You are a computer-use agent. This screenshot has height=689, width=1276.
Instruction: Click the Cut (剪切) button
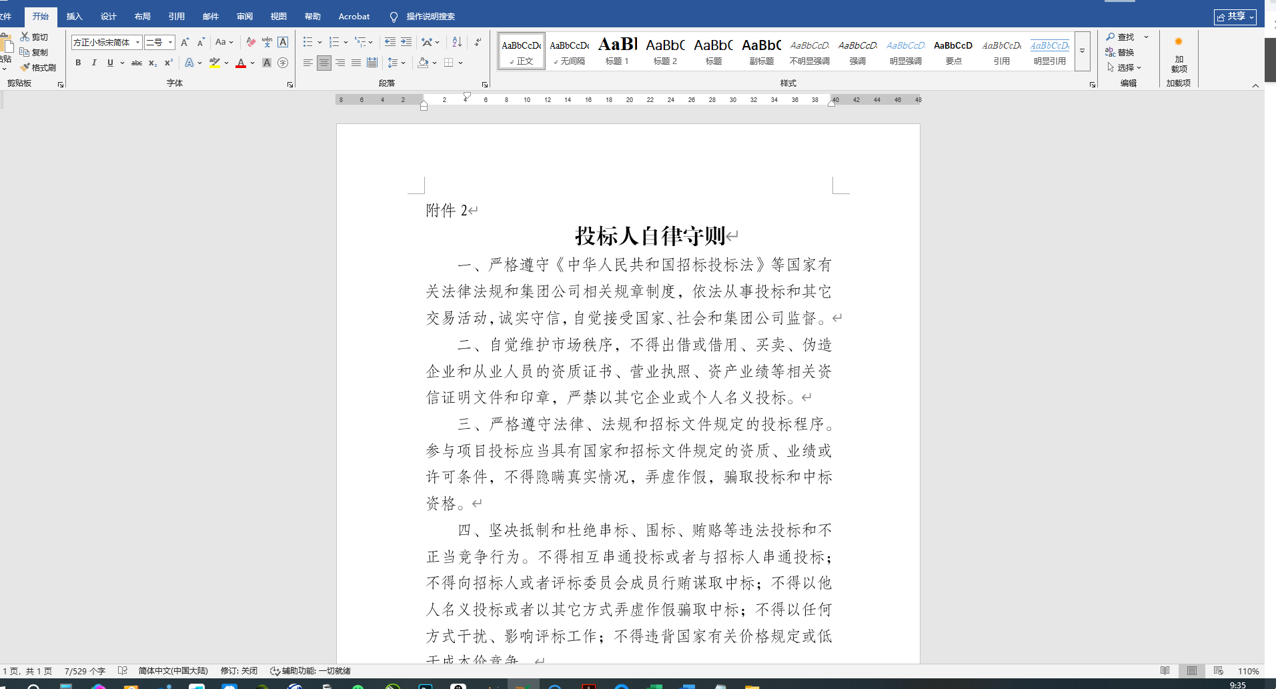[34, 37]
